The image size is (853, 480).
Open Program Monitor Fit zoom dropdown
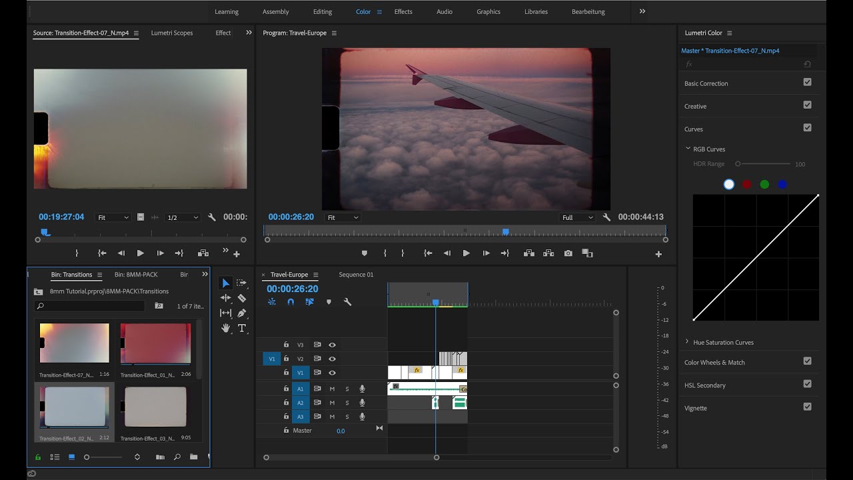343,217
